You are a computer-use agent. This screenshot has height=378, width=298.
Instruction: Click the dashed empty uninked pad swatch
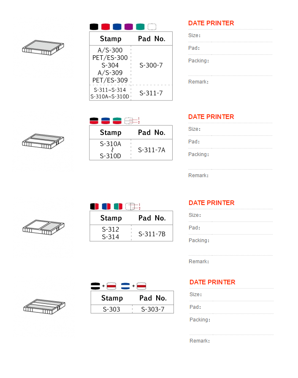tap(152, 27)
